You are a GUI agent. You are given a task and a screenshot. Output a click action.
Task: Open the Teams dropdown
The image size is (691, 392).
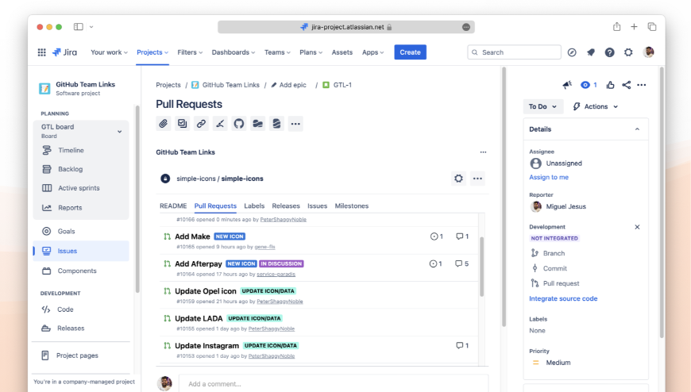(x=278, y=52)
